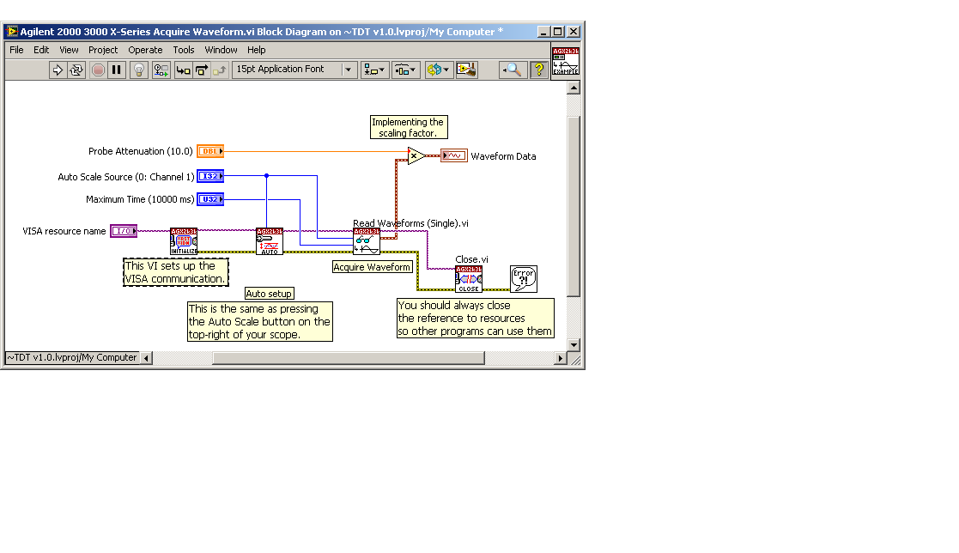
Task: Toggle Highlight Execution light bulb
Action: [139, 70]
